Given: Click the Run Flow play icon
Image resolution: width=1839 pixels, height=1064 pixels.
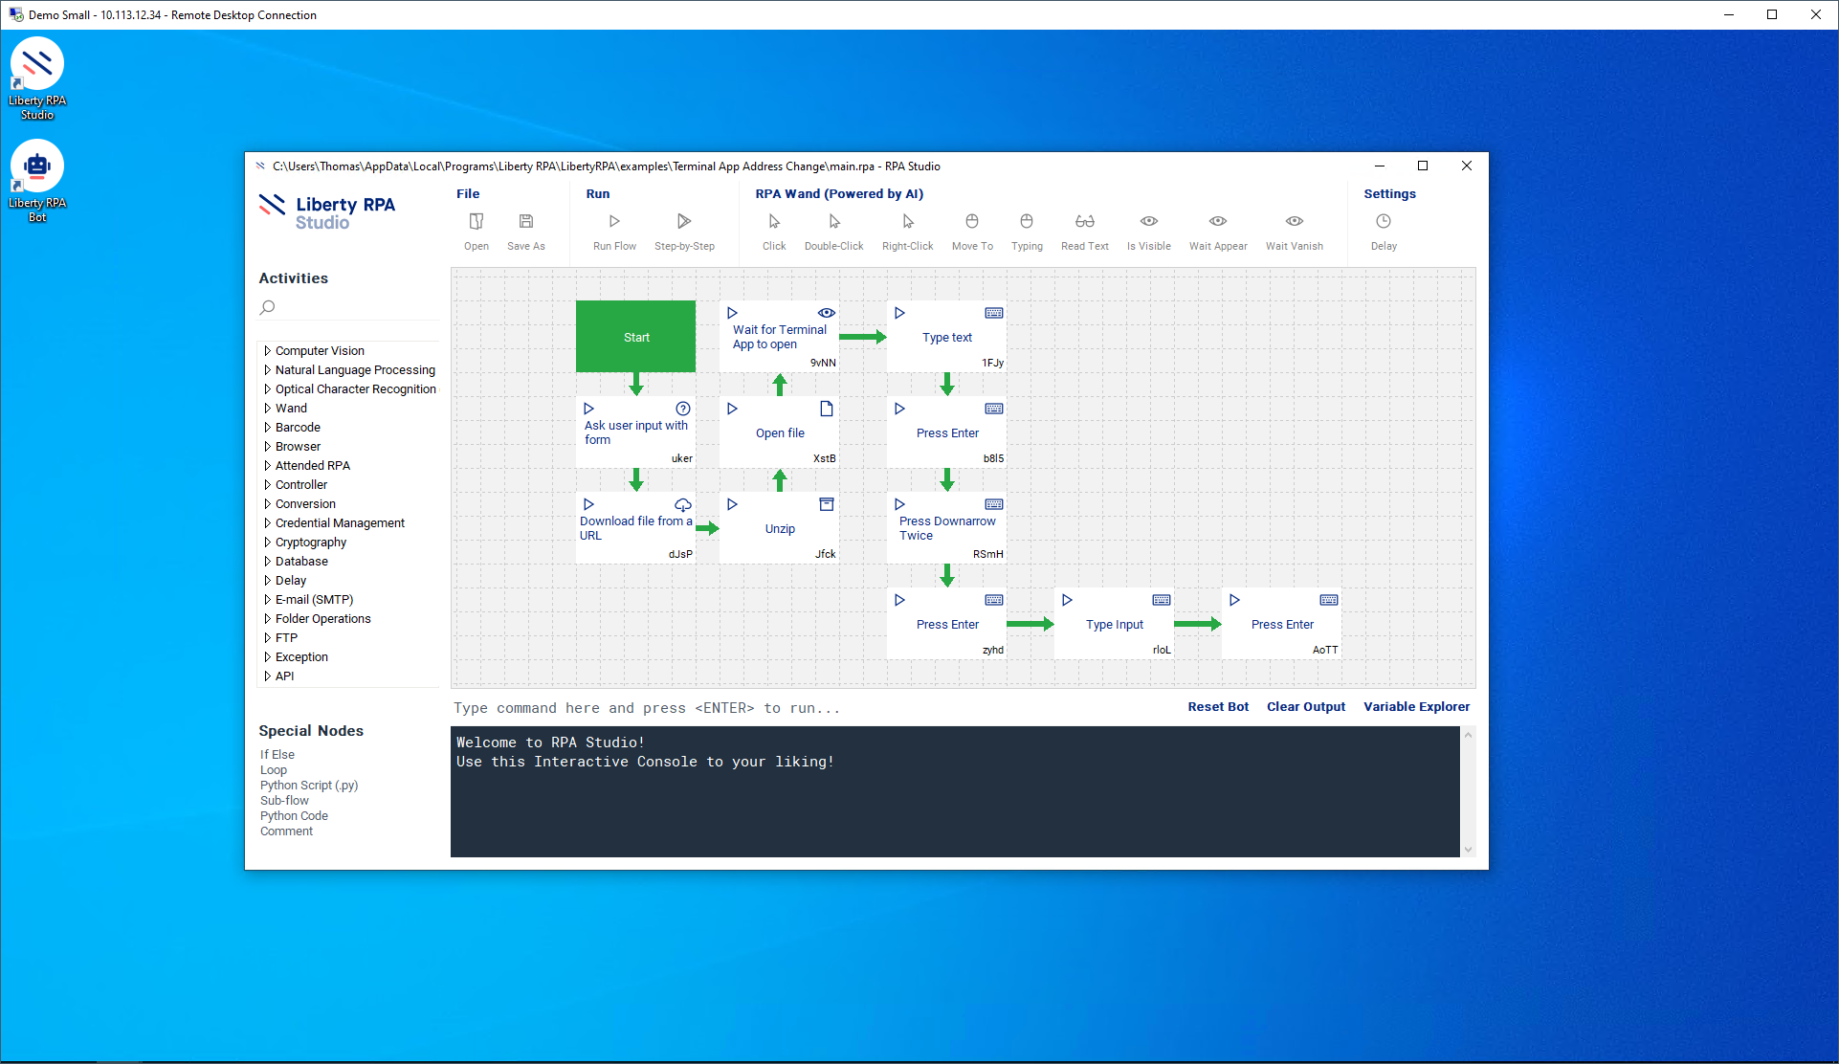Looking at the screenshot, I should coord(614,222).
